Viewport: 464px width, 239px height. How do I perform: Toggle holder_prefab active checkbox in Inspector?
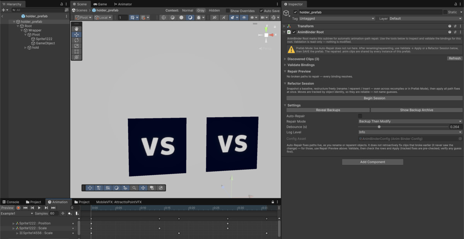tap(295, 12)
